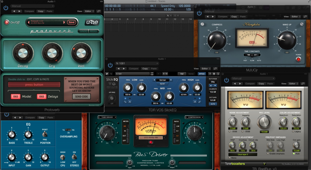The height and width of the screenshot is (170, 311).
Task: Toggle the MJUCjr red power button
Action: coord(298,59)
